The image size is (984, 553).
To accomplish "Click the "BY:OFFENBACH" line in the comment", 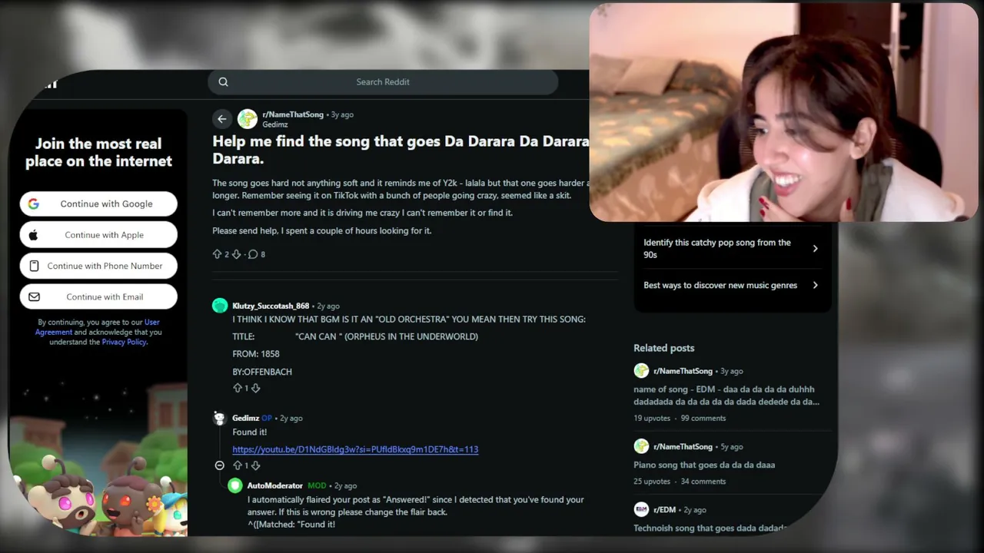I will [262, 372].
